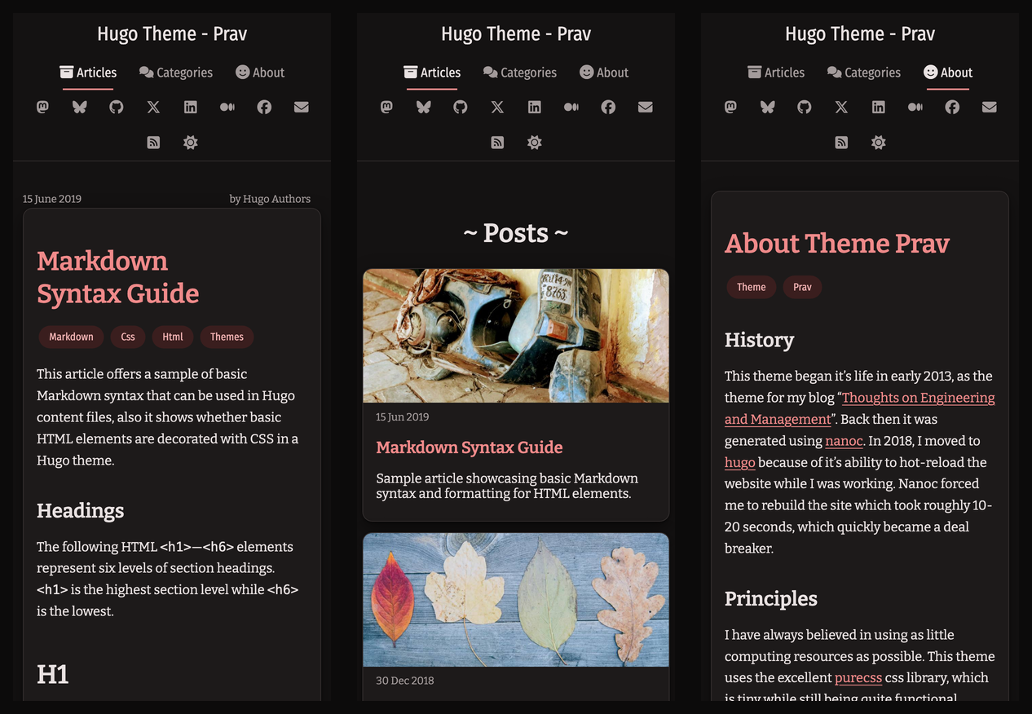Open Facebook icon on the Markdown article page
Screen dimensions: 1032x714
point(264,107)
